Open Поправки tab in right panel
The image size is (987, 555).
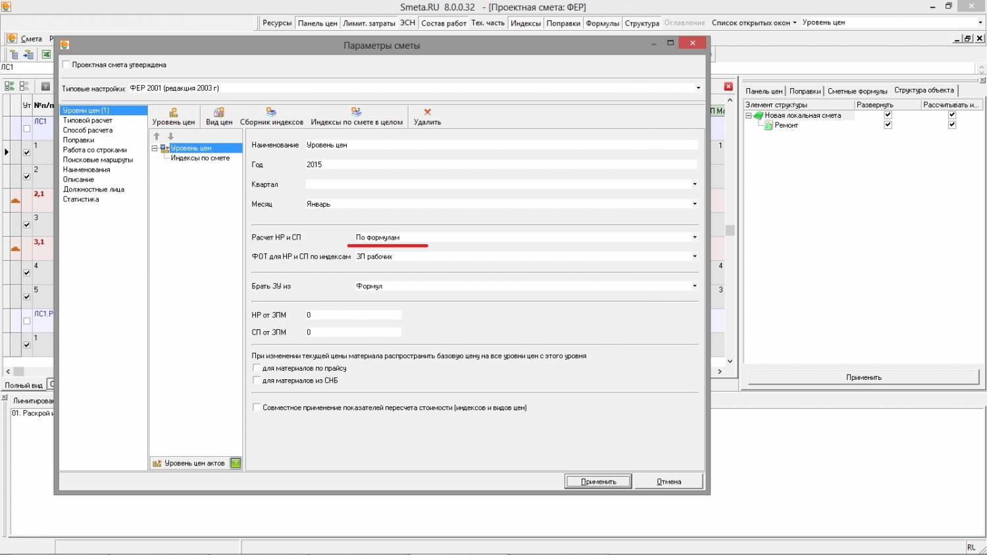(x=805, y=91)
